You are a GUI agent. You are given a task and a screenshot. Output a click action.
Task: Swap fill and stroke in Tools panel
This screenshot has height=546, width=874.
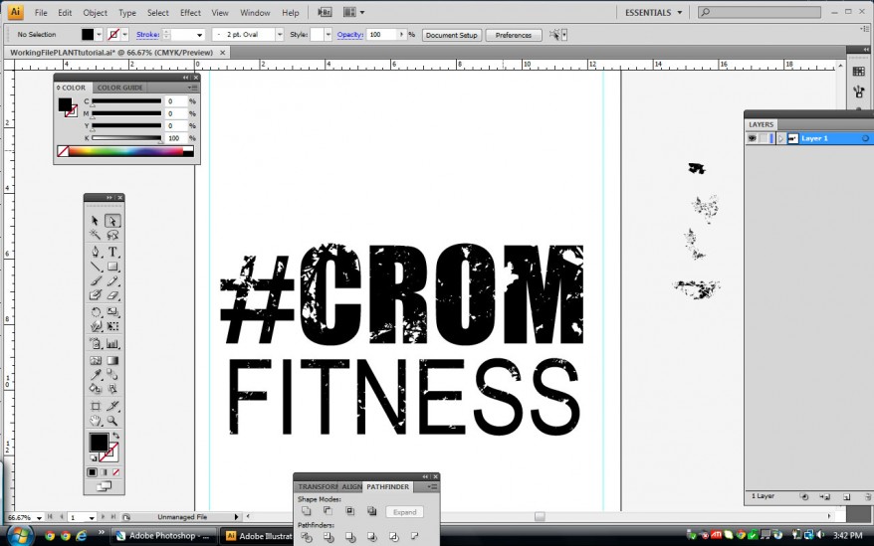click(x=115, y=436)
